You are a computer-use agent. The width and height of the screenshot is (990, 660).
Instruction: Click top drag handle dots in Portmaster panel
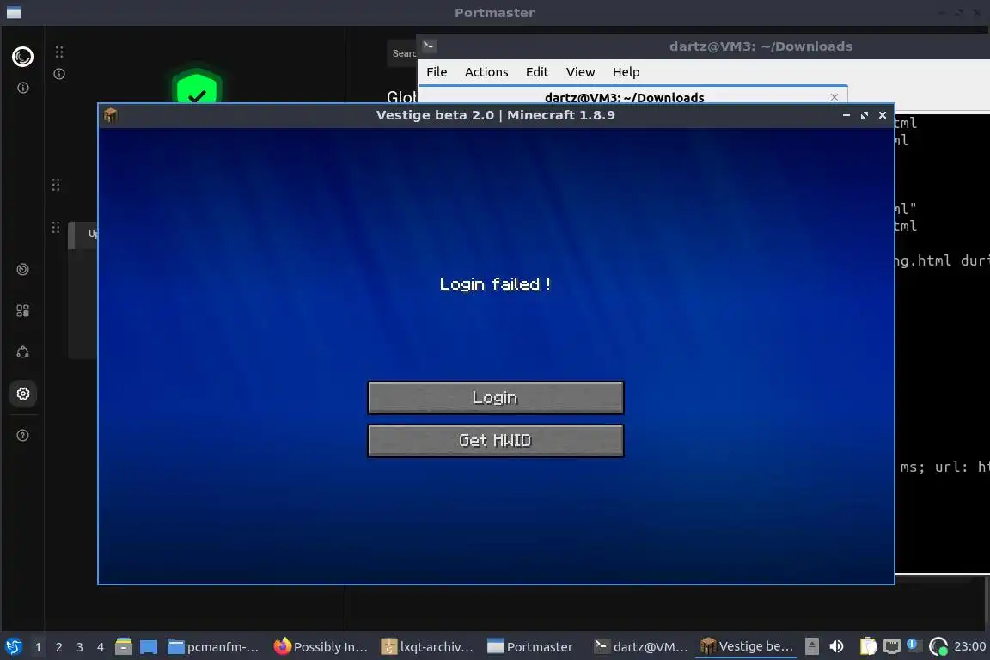point(59,52)
